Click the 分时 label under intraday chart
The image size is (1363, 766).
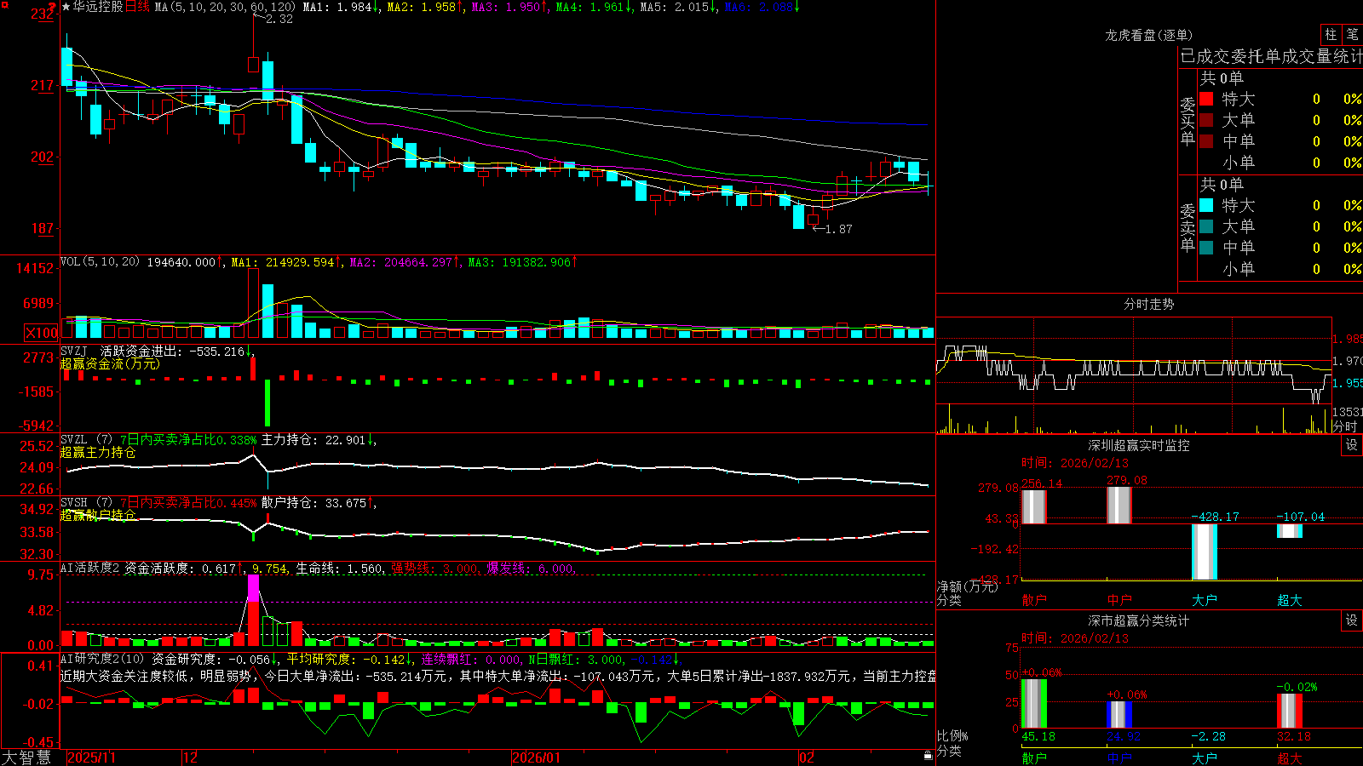click(1344, 426)
